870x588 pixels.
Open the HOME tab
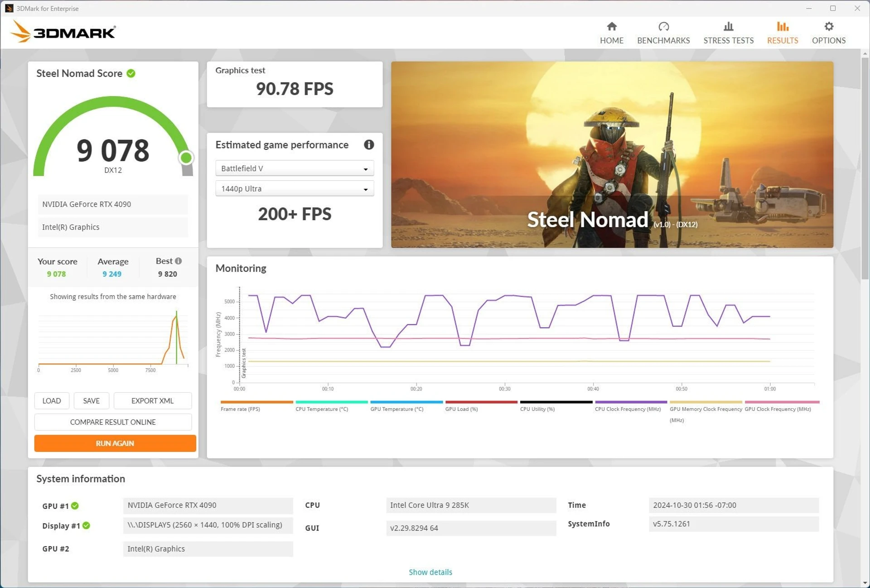611,33
